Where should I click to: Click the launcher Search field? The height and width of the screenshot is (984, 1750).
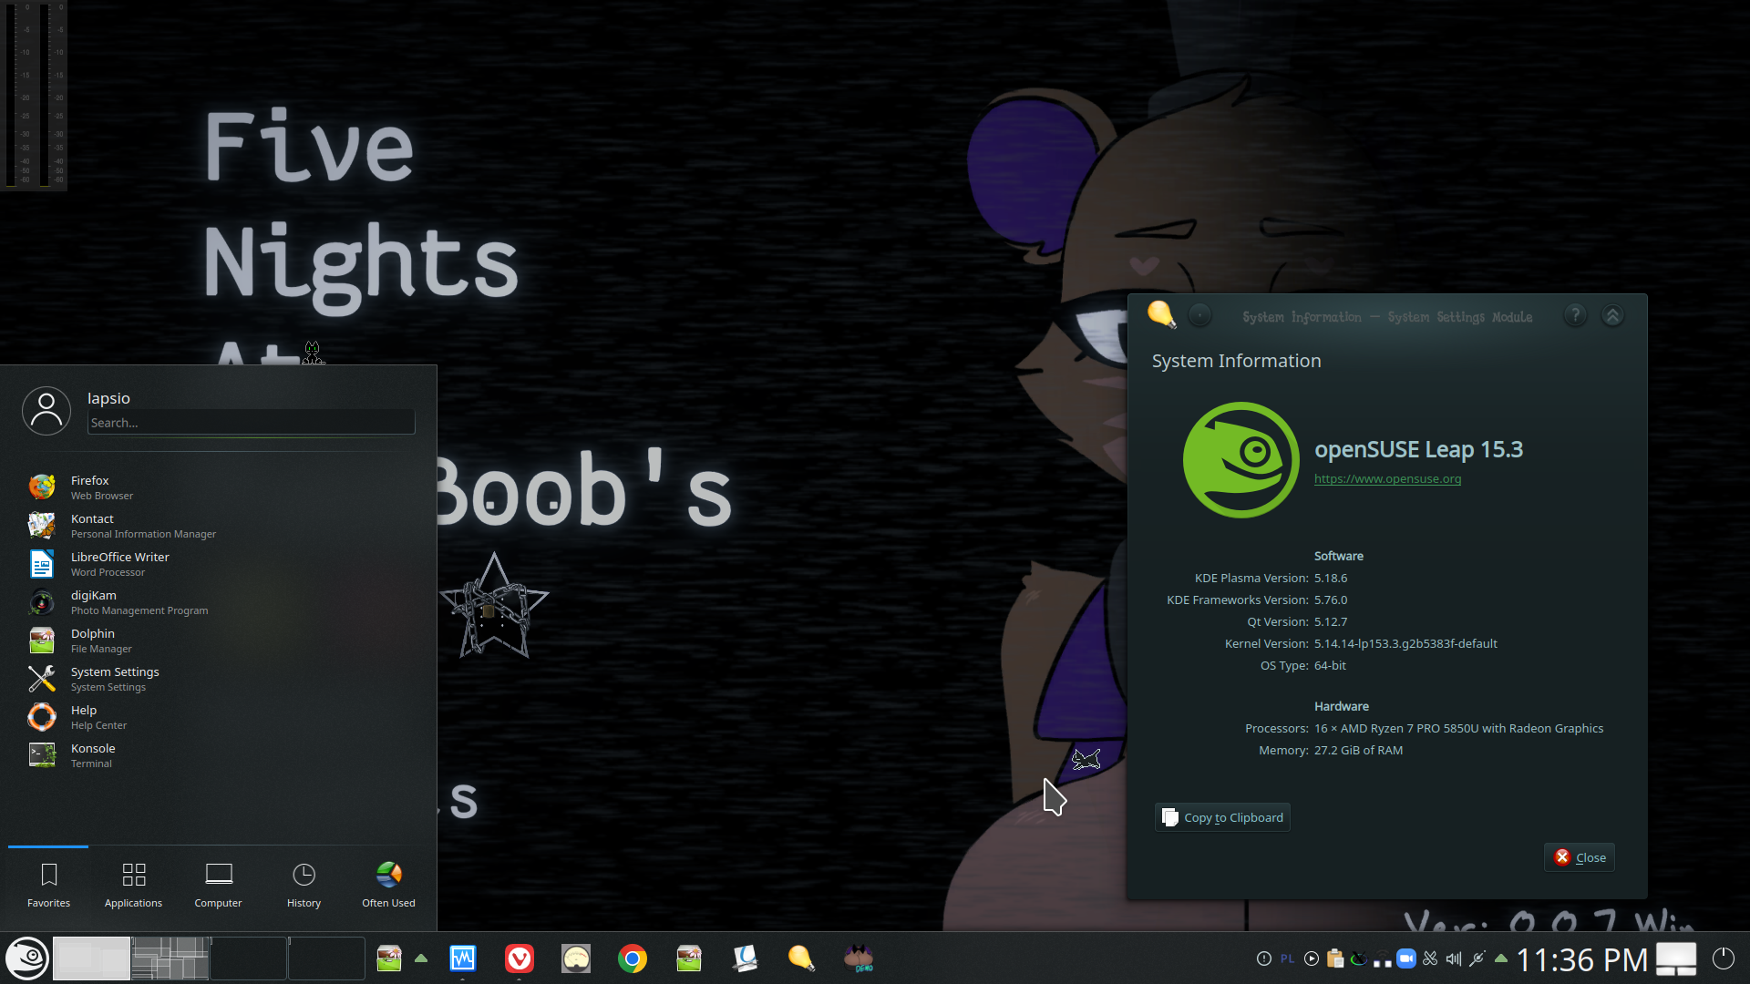pyautogui.click(x=252, y=423)
